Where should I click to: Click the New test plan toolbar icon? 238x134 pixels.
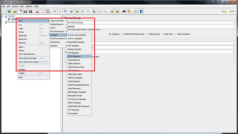(x=4, y=11)
